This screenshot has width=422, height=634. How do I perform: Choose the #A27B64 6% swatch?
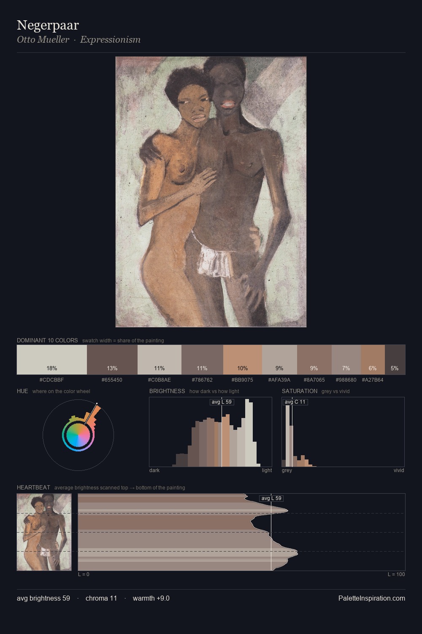click(x=373, y=360)
